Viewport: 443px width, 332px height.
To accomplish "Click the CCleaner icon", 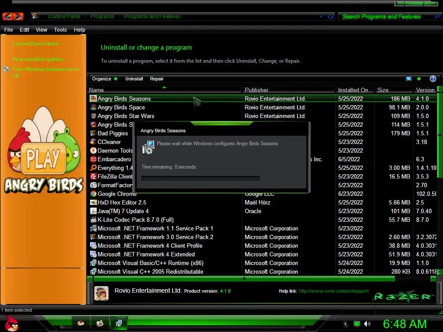I will click(93, 142).
